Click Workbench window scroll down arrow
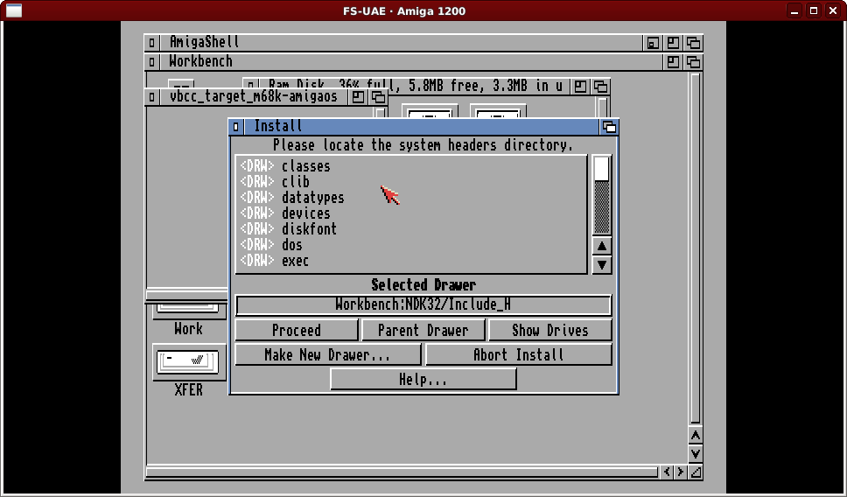The width and height of the screenshot is (847, 497). point(696,454)
